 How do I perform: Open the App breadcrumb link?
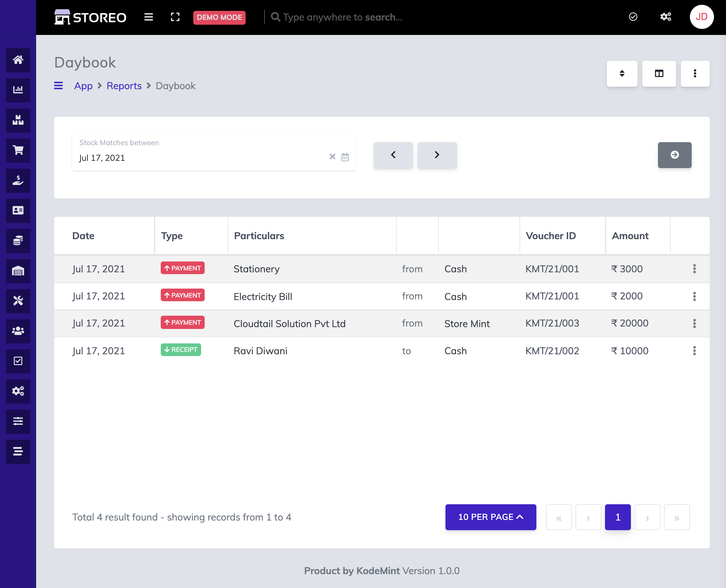click(x=83, y=86)
